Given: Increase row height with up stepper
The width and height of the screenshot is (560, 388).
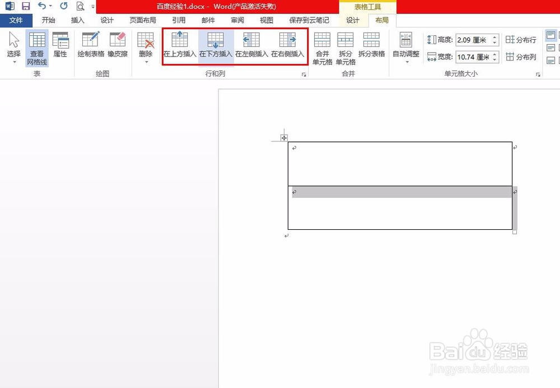Looking at the screenshot, I should pos(494,37).
